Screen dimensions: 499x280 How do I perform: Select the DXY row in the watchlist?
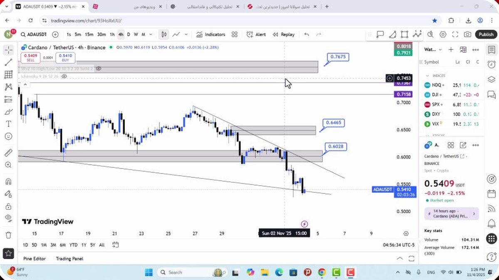(452, 114)
